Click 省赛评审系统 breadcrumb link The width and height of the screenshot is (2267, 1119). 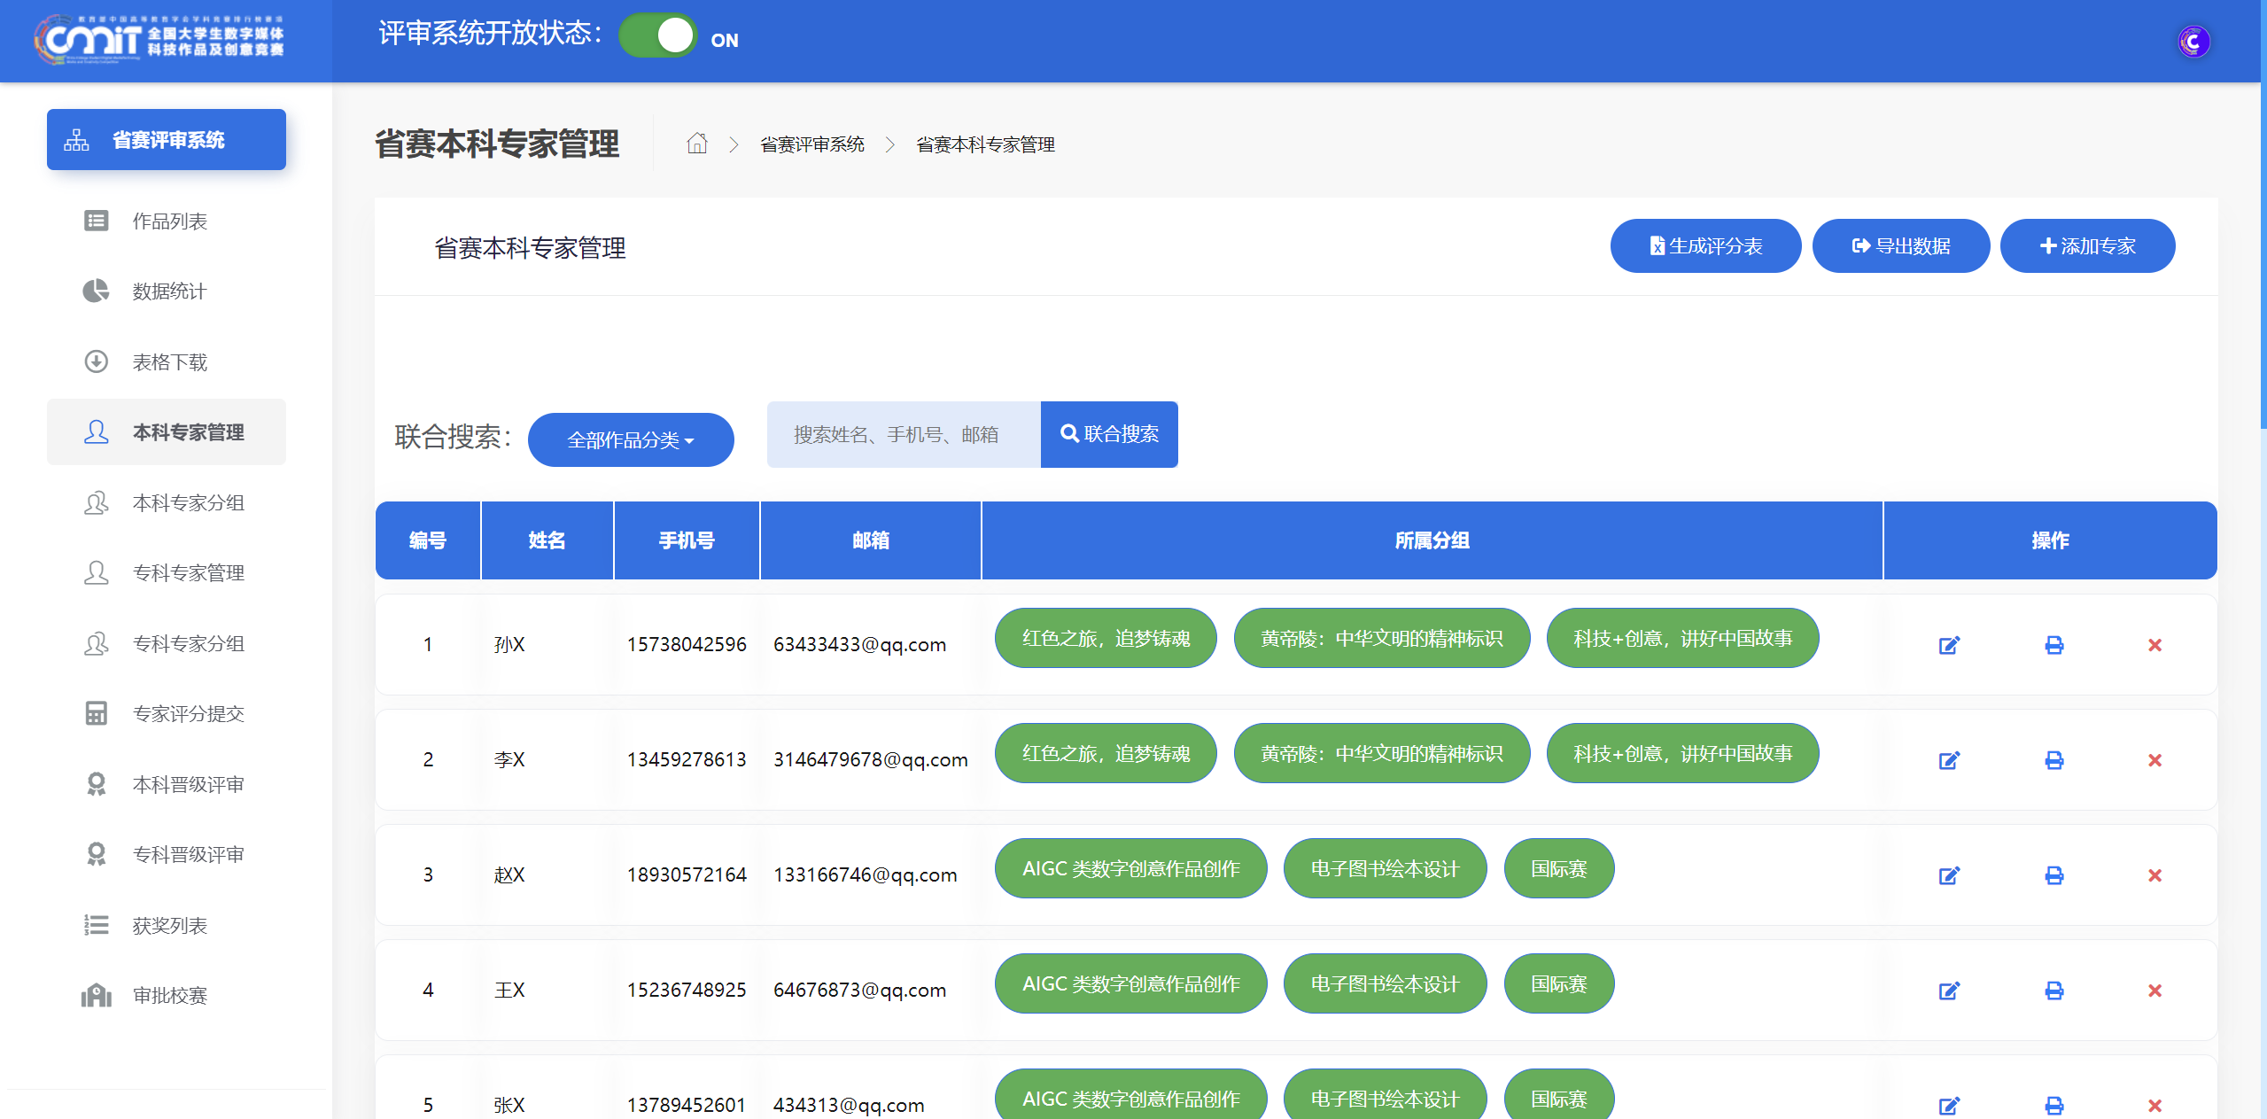click(x=811, y=144)
